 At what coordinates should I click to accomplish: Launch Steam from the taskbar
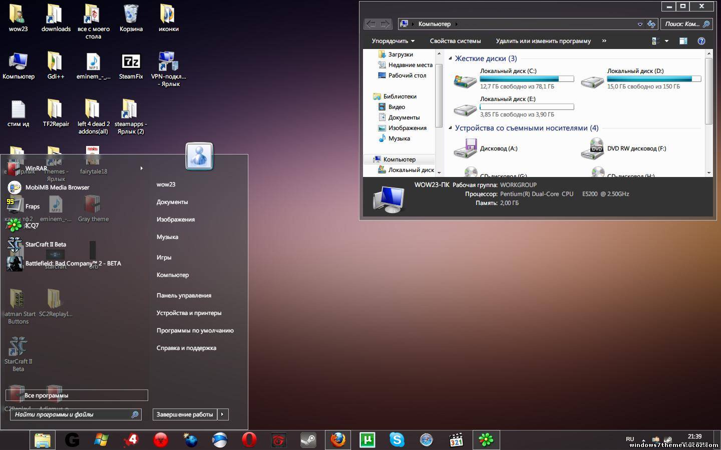[308, 440]
